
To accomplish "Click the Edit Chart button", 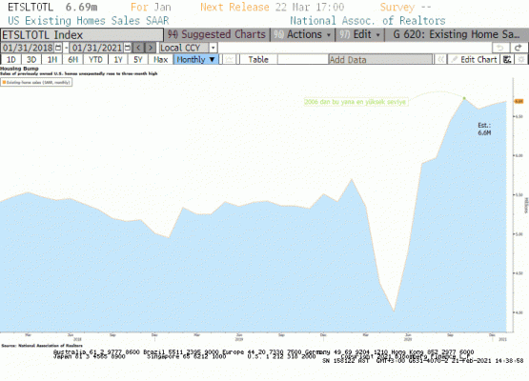I will point(474,60).
